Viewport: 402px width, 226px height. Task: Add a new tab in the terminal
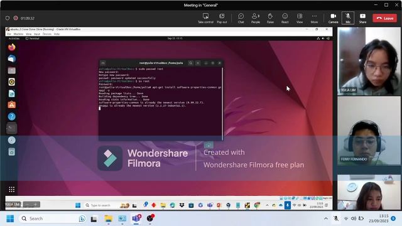point(103,63)
